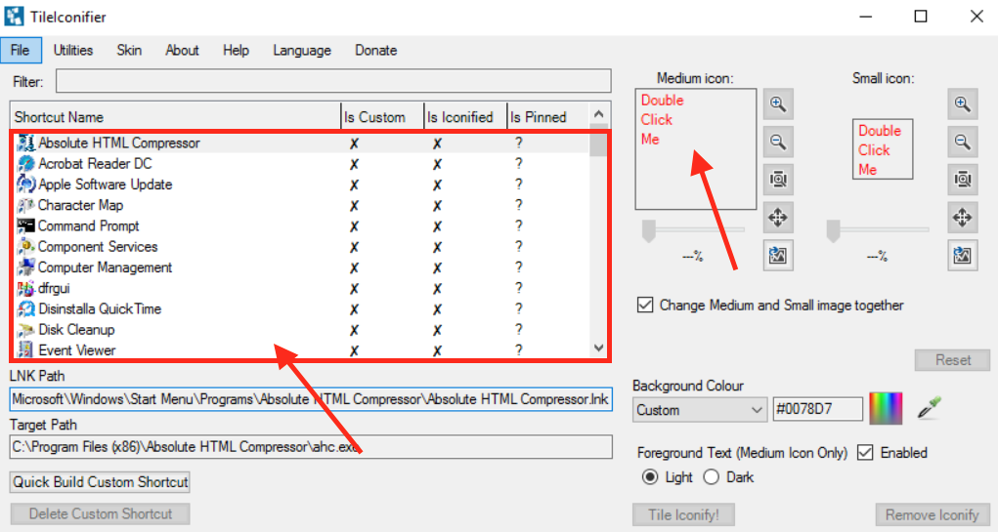The width and height of the screenshot is (998, 532).
Task: Select Dark foreground text
Action: (x=712, y=477)
